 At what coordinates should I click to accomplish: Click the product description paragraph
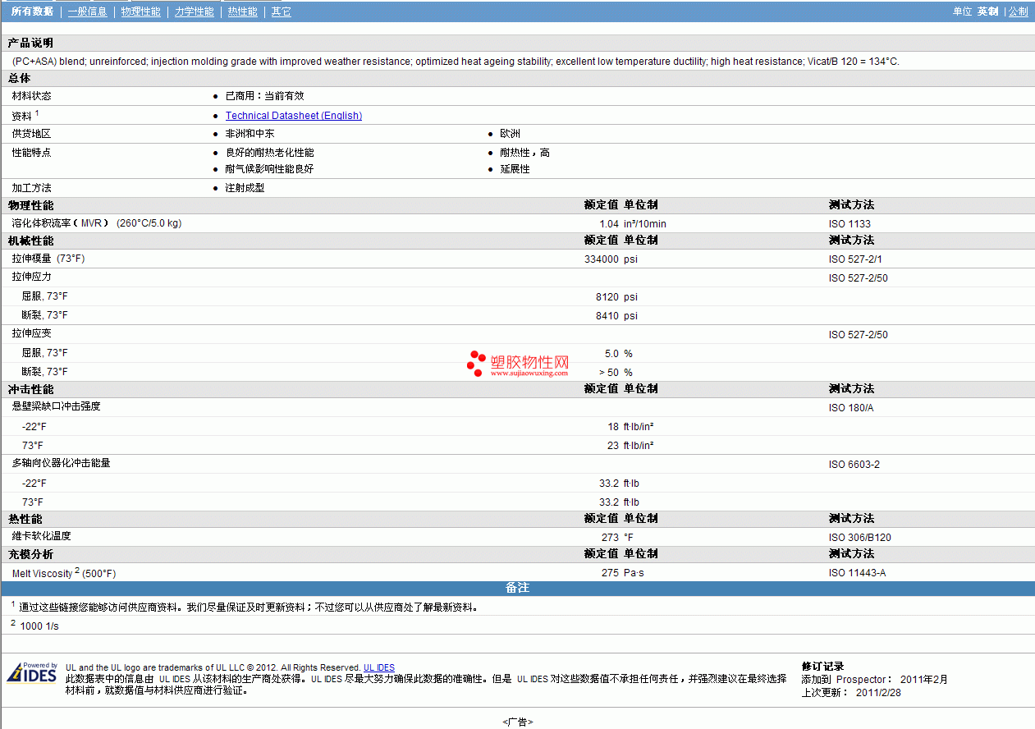(456, 62)
